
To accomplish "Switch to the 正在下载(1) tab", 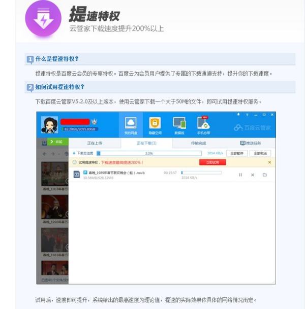I will pyautogui.click(x=147, y=143).
